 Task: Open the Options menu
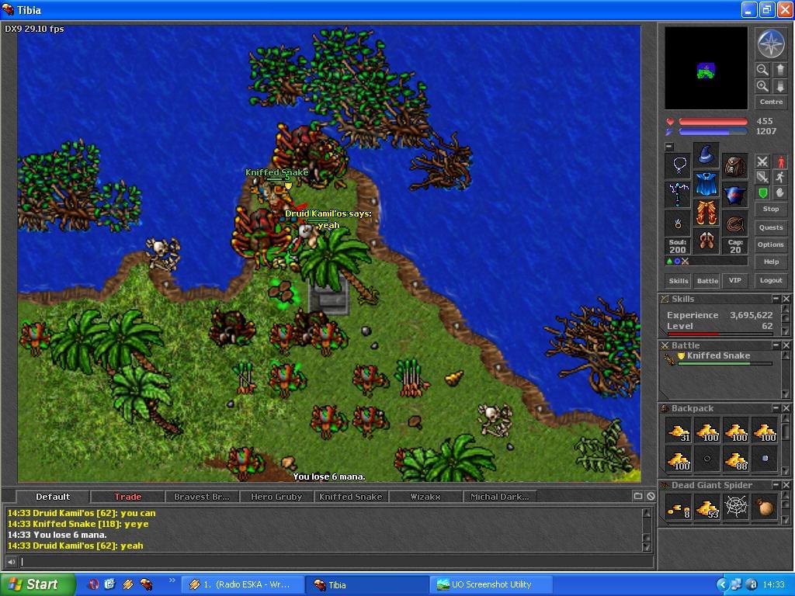tap(771, 244)
